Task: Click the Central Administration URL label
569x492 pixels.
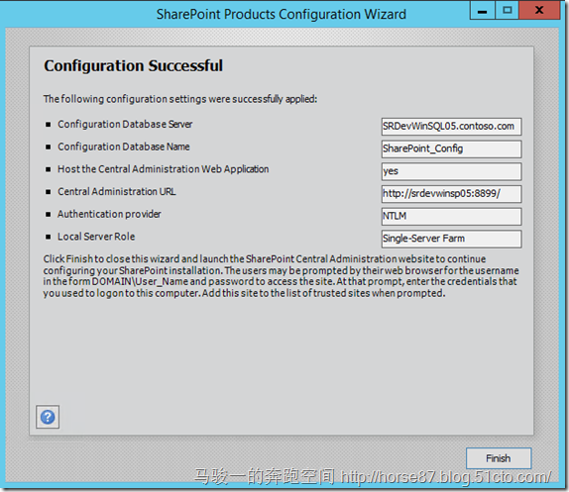Action: (x=117, y=192)
